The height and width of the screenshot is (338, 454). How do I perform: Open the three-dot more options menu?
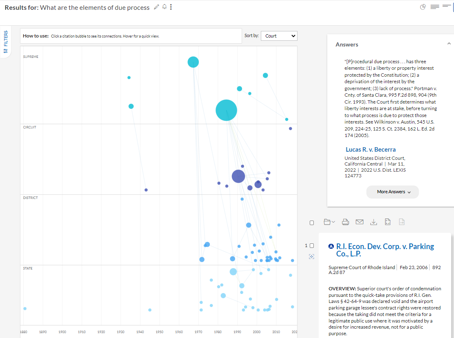(x=171, y=7)
